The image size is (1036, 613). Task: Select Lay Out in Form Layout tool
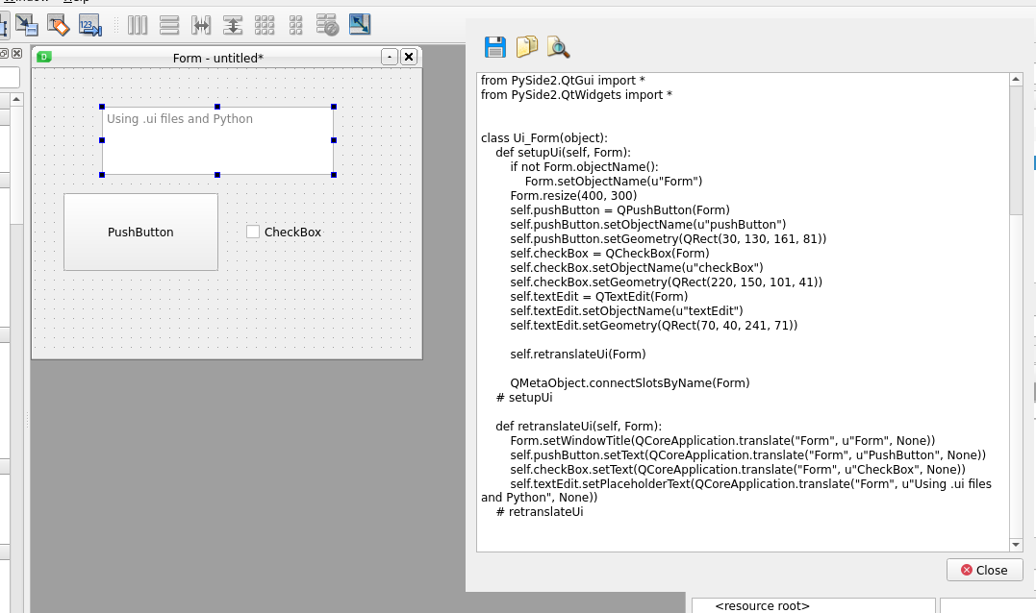295,25
